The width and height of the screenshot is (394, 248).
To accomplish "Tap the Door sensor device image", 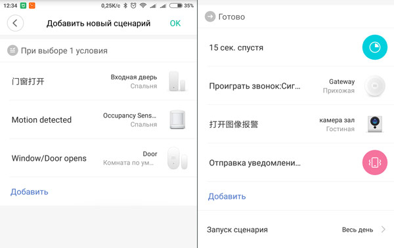I will pyautogui.click(x=177, y=158).
